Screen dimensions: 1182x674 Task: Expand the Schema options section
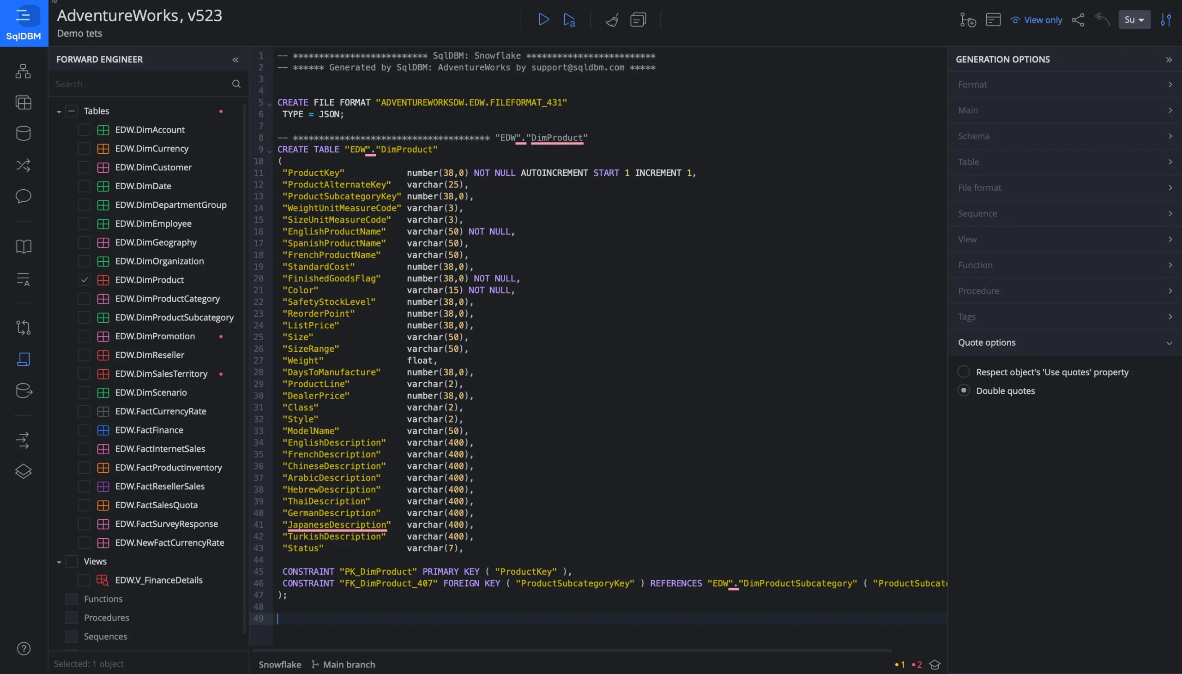pyautogui.click(x=1064, y=136)
